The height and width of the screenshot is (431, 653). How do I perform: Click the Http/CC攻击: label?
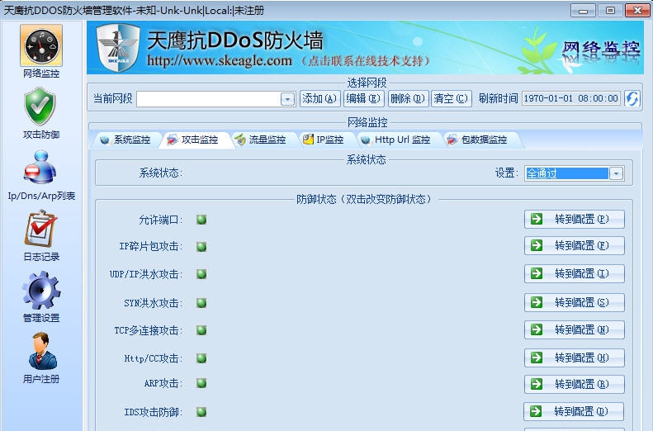tap(154, 358)
